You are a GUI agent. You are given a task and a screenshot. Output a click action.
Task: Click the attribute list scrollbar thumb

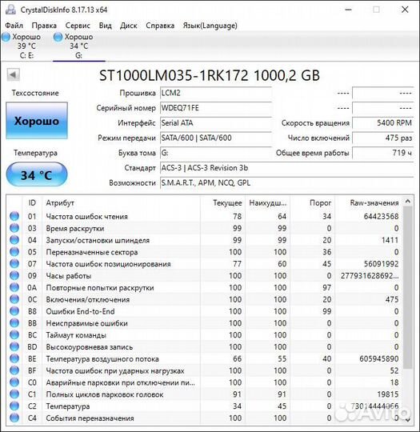(x=408, y=288)
